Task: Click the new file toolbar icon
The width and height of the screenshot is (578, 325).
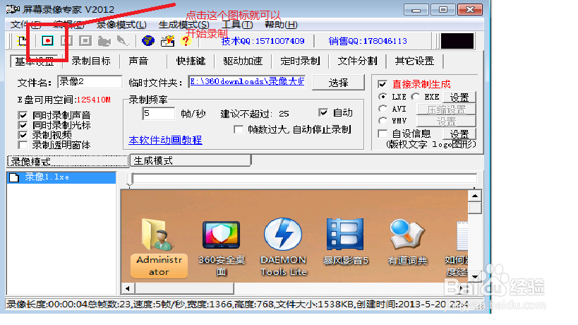Action: pos(23,41)
